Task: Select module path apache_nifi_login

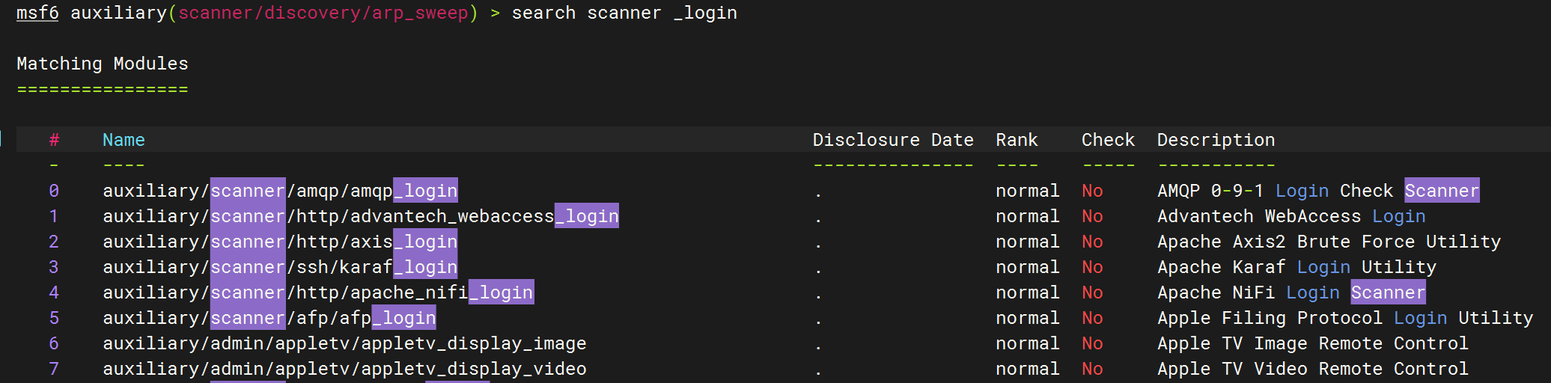Action: [x=318, y=292]
